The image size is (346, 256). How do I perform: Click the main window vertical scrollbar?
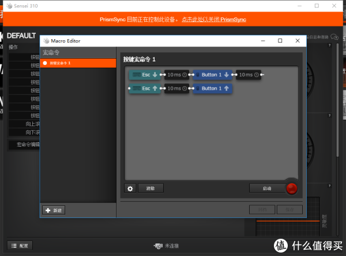point(337,100)
